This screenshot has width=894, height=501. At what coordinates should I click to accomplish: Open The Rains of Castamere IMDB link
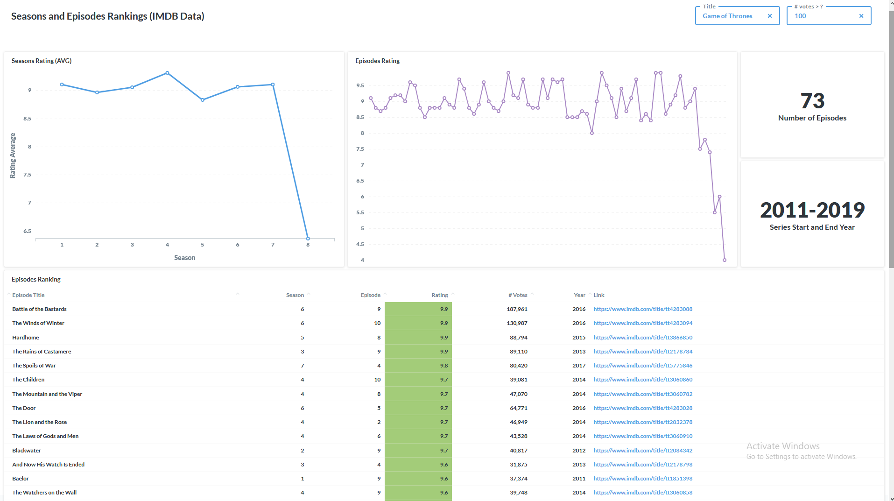pos(643,352)
